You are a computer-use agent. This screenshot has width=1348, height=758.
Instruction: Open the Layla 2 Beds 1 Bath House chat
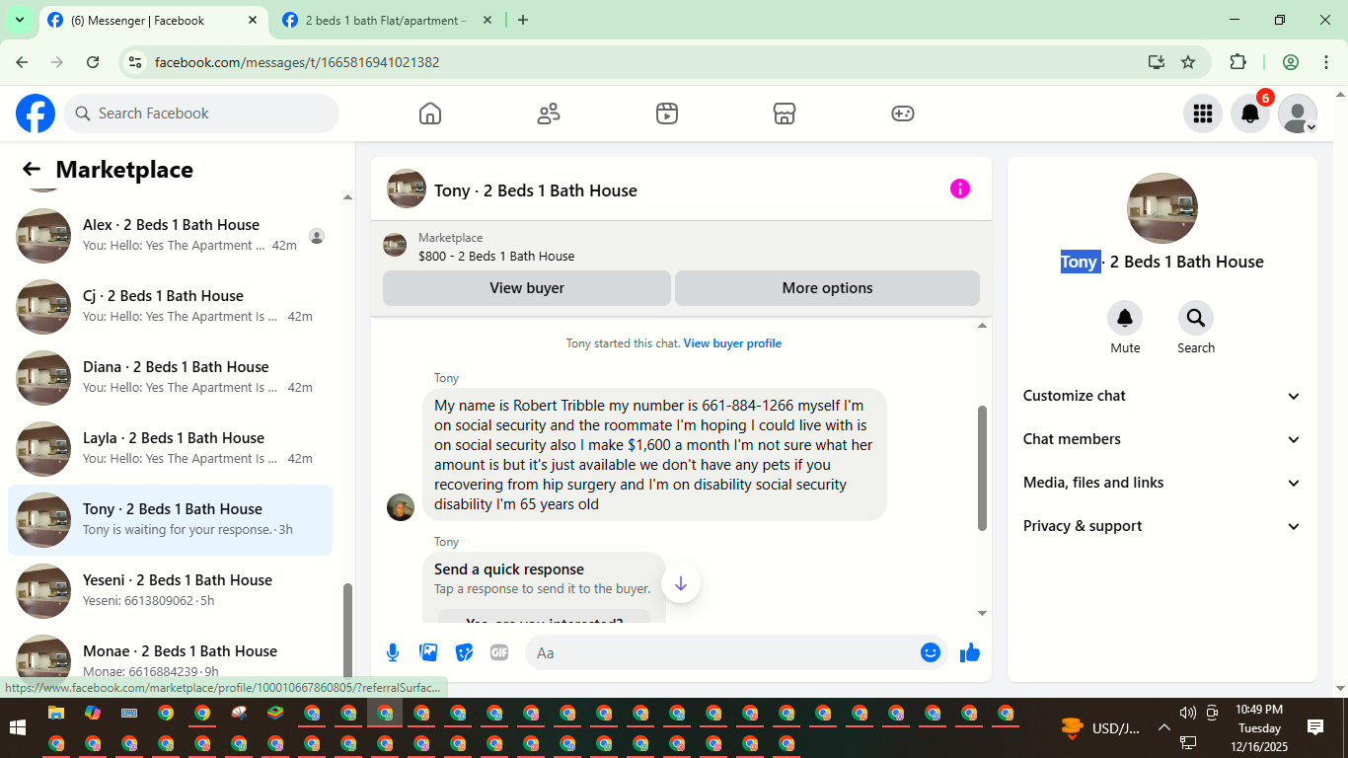[170, 449]
